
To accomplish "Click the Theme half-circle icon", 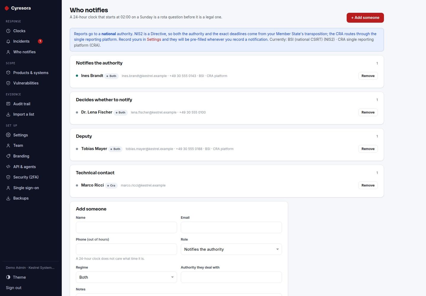I will click(8, 277).
